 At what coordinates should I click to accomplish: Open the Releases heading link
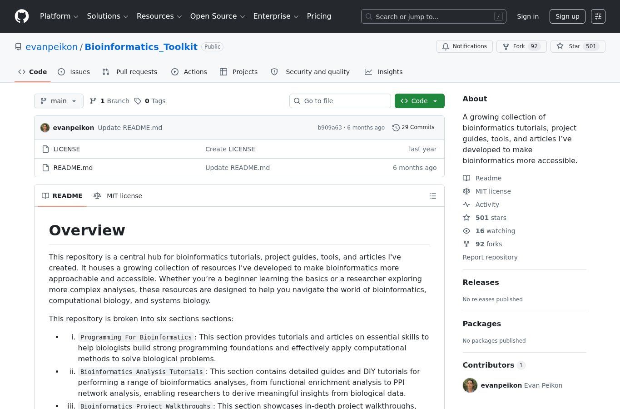pos(481,282)
